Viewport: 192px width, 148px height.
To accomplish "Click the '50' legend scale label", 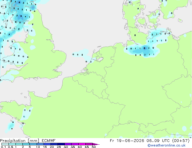I will click(x=94, y=147).
